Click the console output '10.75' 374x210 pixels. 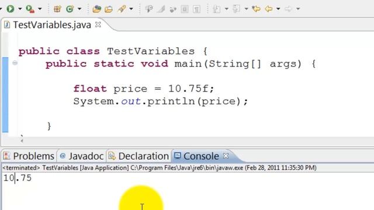click(18, 178)
